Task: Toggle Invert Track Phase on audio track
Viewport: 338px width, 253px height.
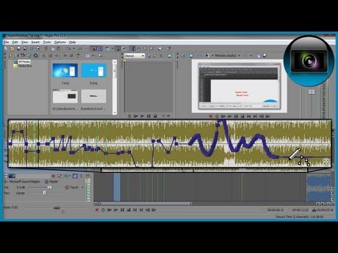Action: point(60,176)
